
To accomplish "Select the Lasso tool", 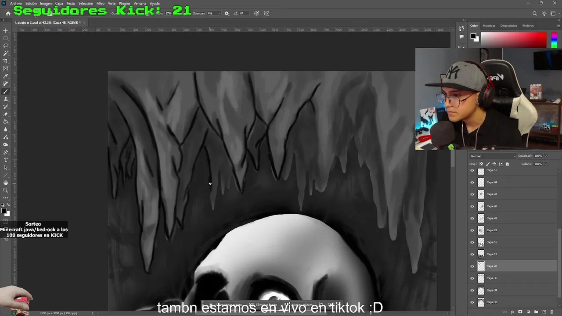I will point(6,46).
